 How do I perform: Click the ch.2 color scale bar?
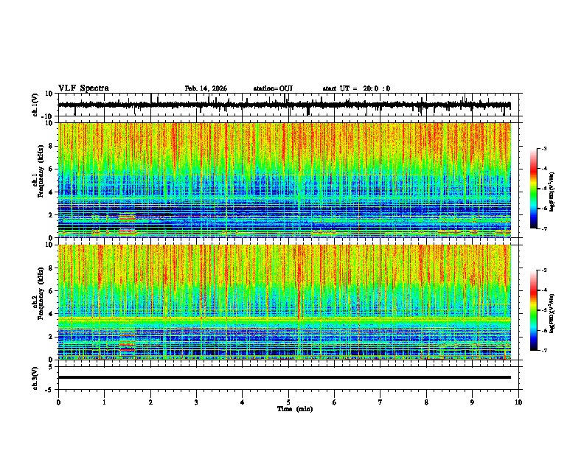(x=534, y=310)
